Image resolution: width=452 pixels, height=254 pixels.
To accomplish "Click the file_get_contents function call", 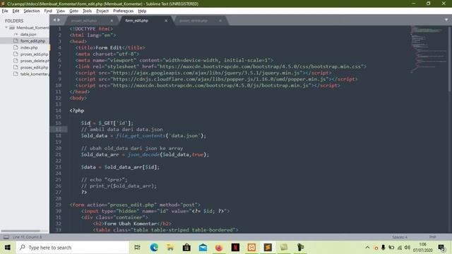I will pos(141,135).
